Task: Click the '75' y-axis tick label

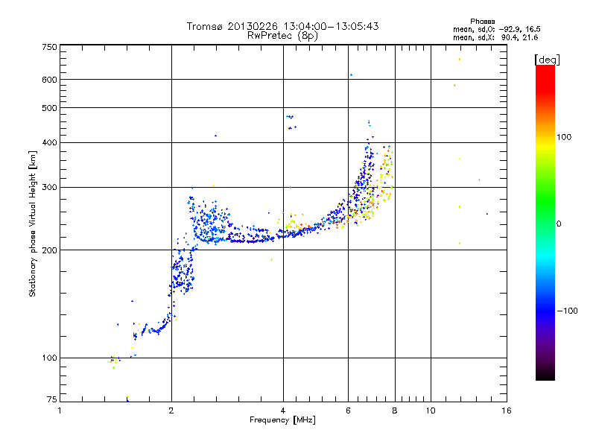Action: point(52,399)
